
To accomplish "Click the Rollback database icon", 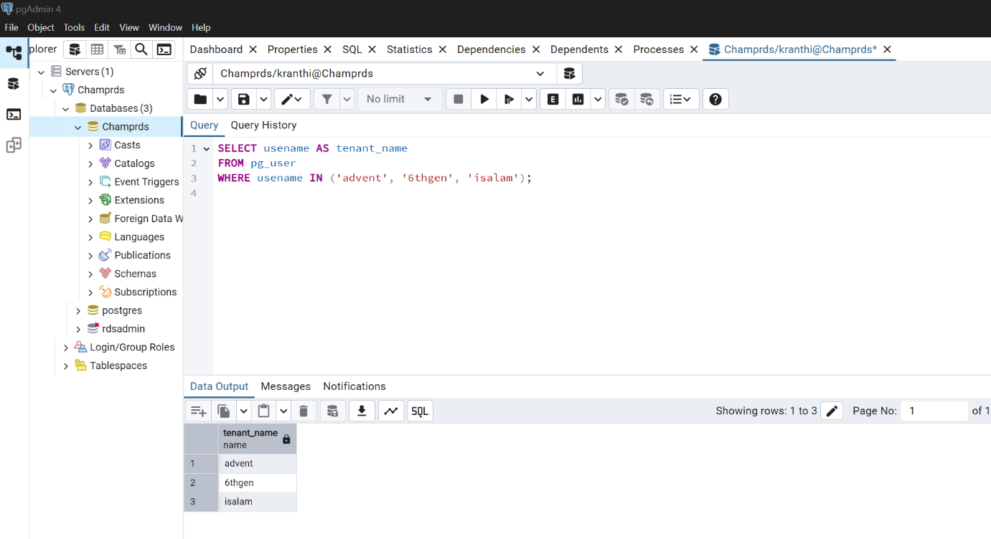I will point(647,99).
